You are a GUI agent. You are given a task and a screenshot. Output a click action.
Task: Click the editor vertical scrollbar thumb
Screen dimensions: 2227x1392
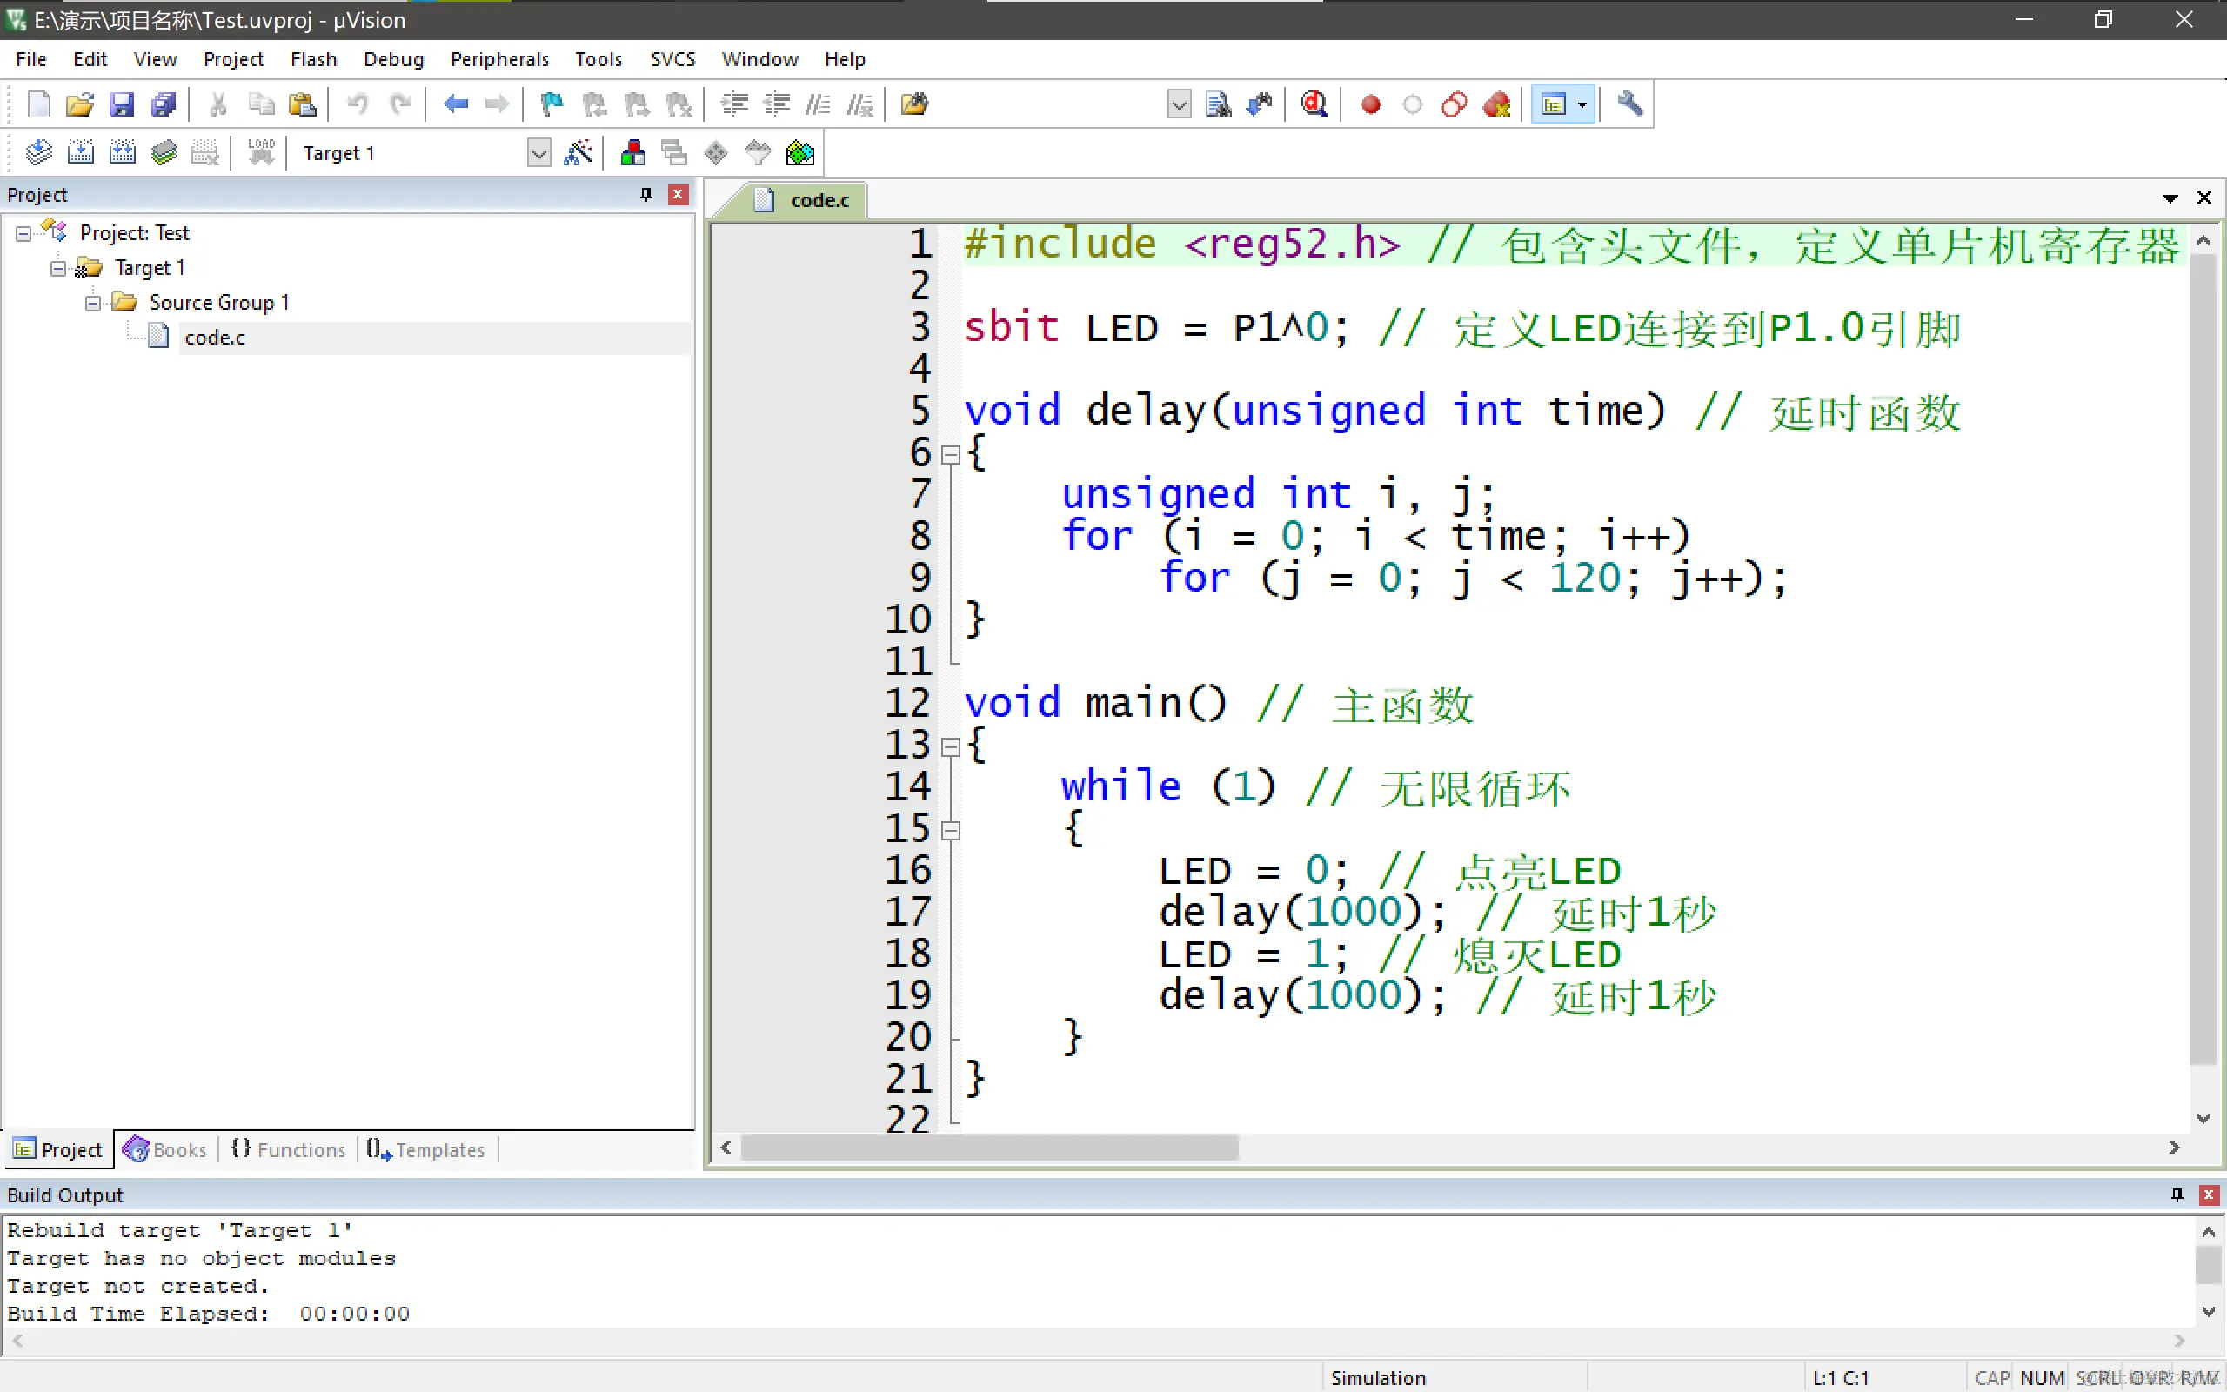(2203, 659)
